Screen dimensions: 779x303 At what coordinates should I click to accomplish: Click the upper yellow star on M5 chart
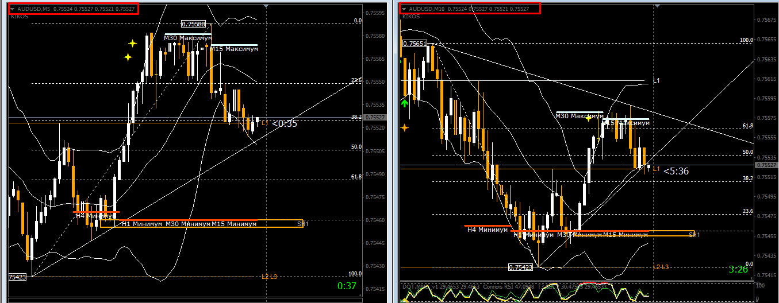click(133, 43)
